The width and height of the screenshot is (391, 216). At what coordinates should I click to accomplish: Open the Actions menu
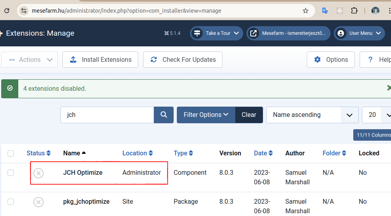click(30, 59)
